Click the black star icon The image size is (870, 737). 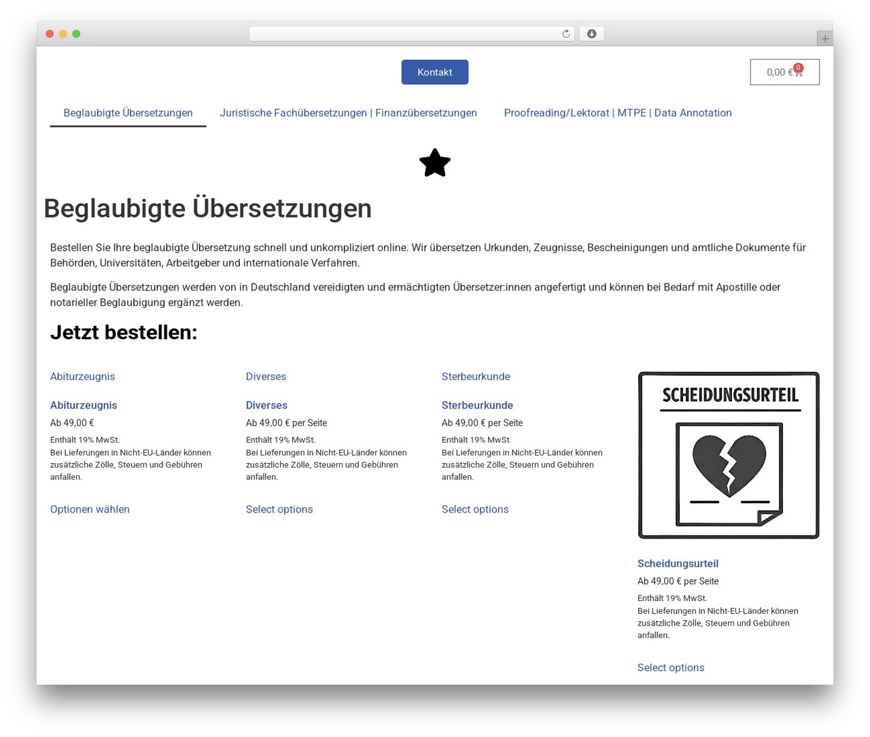(435, 163)
